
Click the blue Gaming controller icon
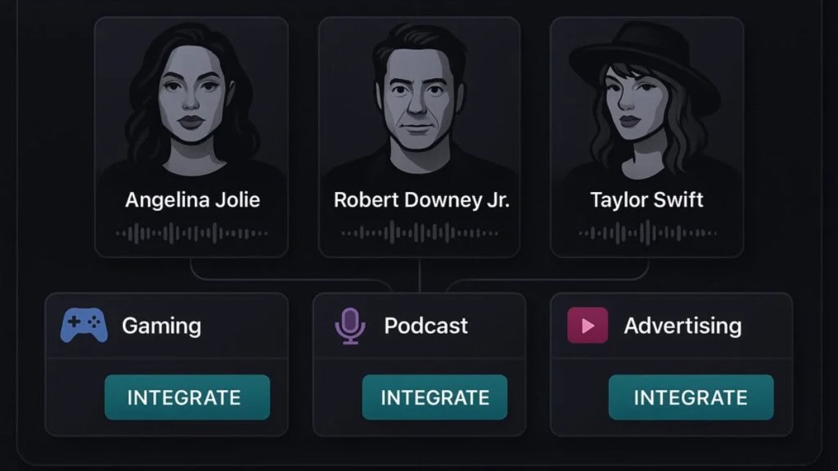click(x=84, y=325)
